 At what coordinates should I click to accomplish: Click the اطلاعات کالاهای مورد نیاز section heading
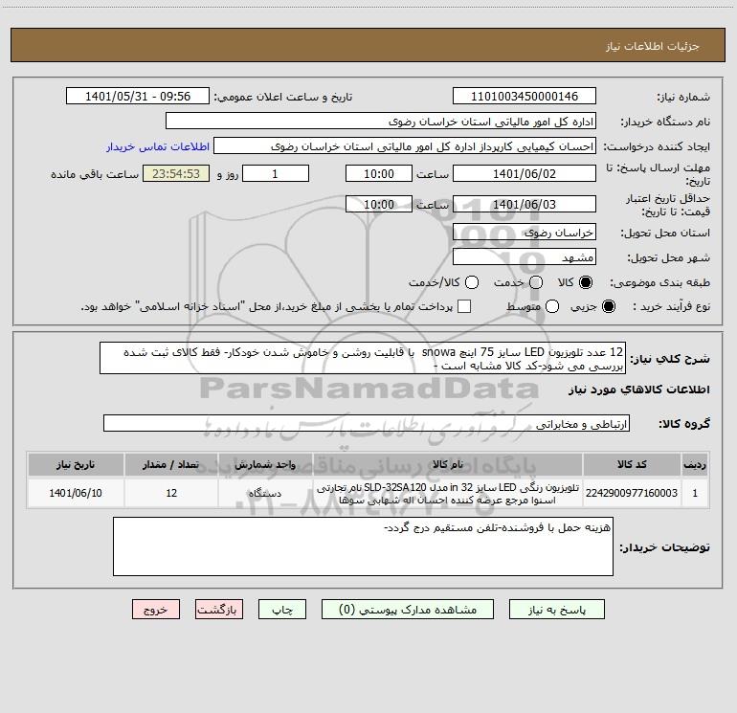tap(639, 390)
